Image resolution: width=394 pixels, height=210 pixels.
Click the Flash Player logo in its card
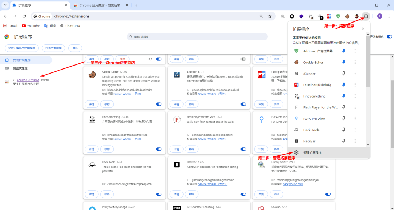coord(177,120)
